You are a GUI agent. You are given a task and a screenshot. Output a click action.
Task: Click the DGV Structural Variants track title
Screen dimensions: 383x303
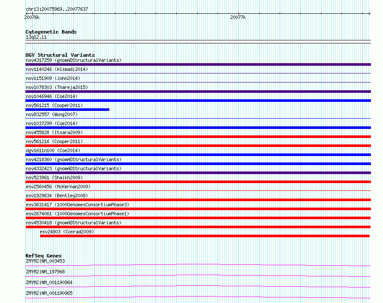[x=60, y=55]
